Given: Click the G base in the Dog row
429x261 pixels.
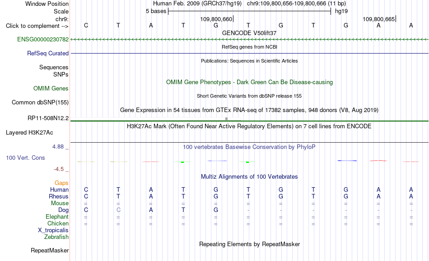Looking at the screenshot, I should coord(216,210).
